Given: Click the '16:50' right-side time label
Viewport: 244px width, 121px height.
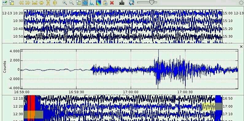Looking at the screenshot, I should coord(227,98).
